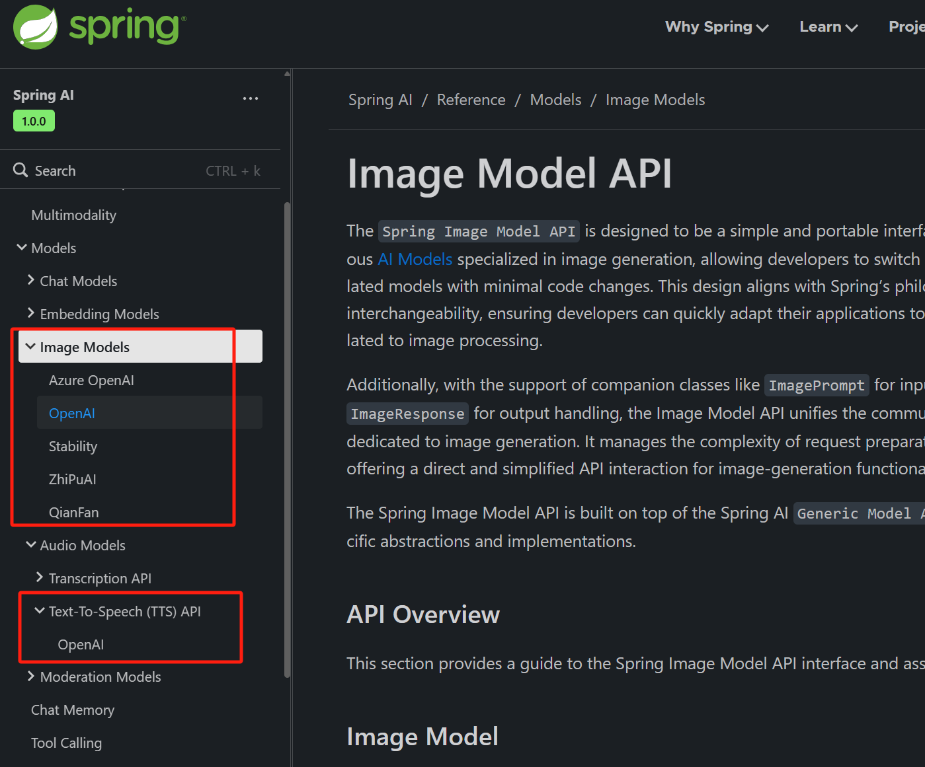925x767 pixels.
Task: Open the Embedding Models entry
Action: point(100,314)
